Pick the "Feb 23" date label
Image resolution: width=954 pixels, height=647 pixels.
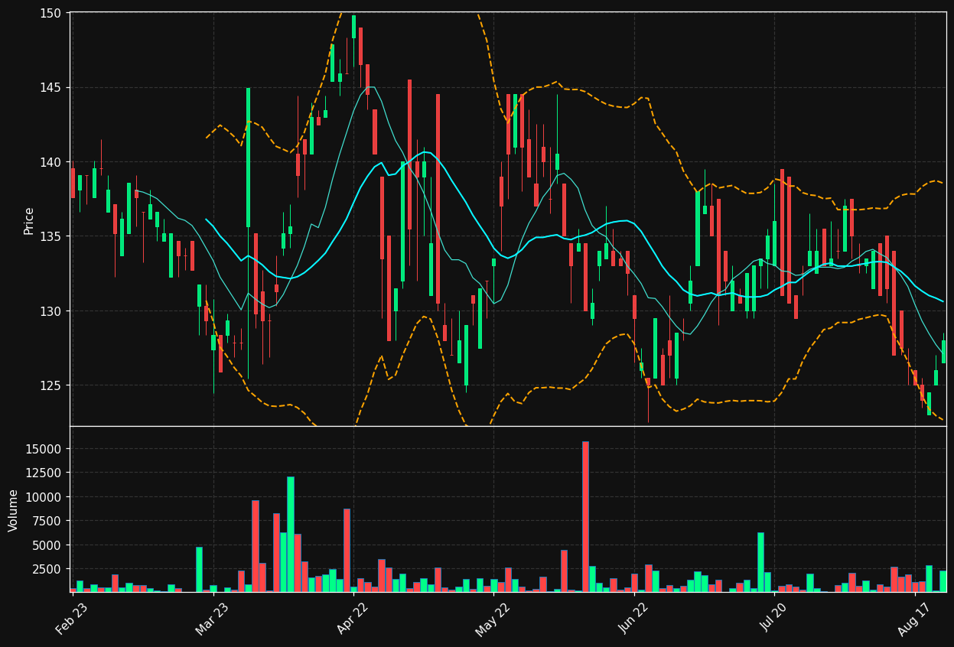(x=71, y=619)
